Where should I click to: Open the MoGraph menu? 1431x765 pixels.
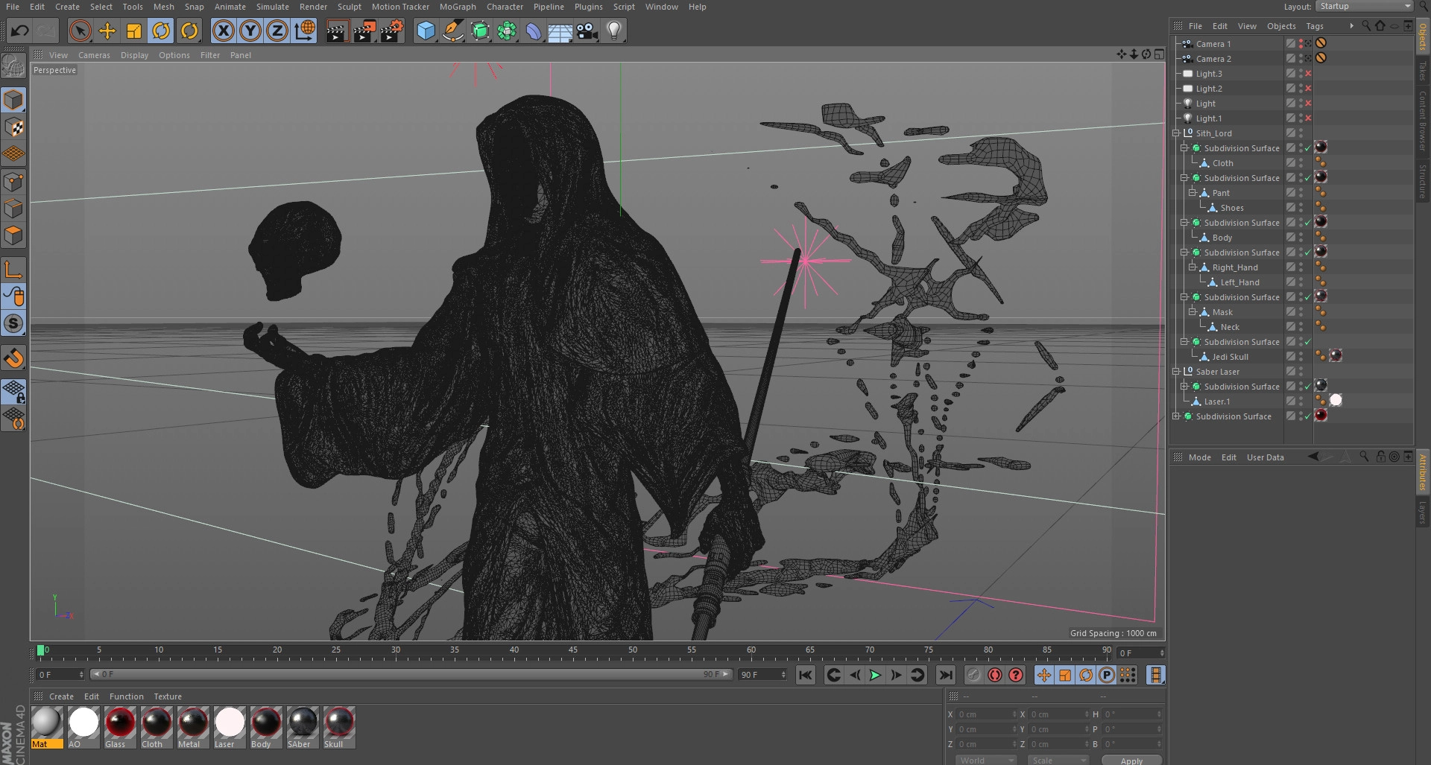(457, 7)
